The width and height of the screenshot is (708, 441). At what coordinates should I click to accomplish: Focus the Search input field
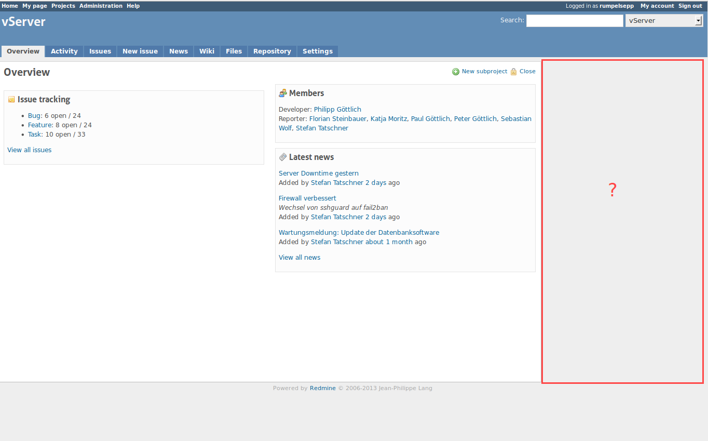tap(575, 21)
